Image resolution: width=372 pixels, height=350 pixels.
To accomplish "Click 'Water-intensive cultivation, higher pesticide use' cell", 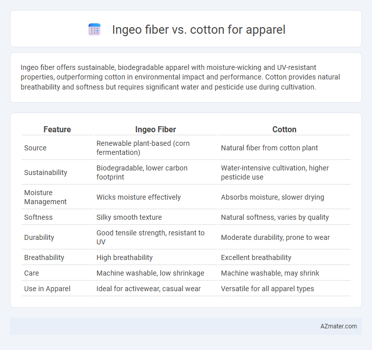I will point(284,172).
